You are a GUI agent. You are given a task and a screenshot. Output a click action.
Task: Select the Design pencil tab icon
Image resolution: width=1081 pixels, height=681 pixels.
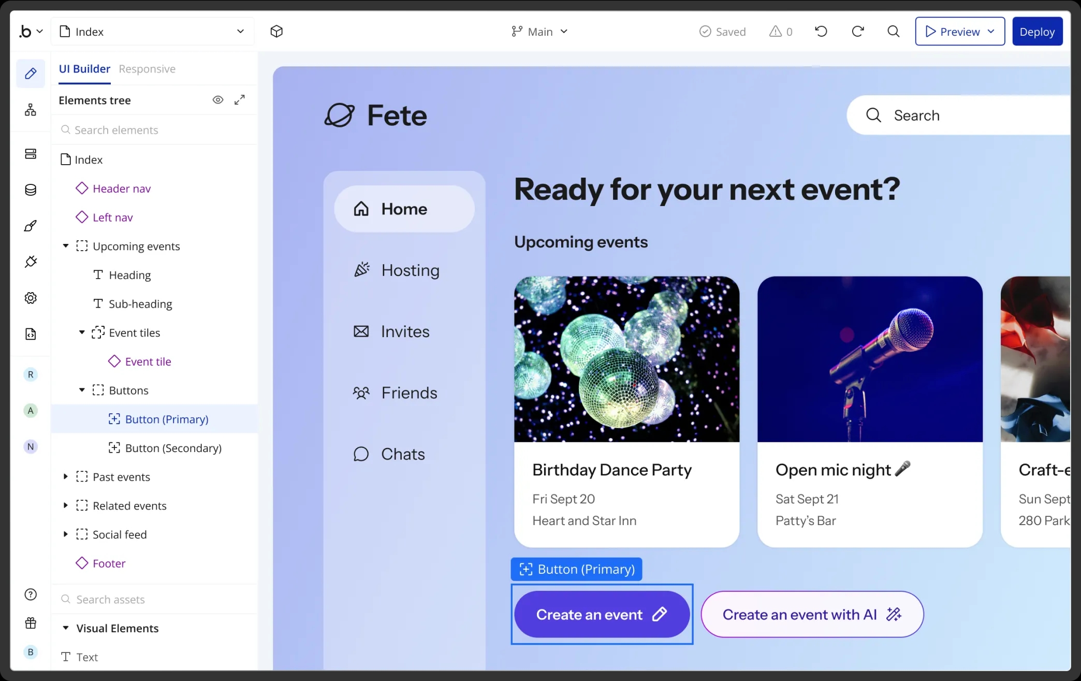(x=31, y=74)
